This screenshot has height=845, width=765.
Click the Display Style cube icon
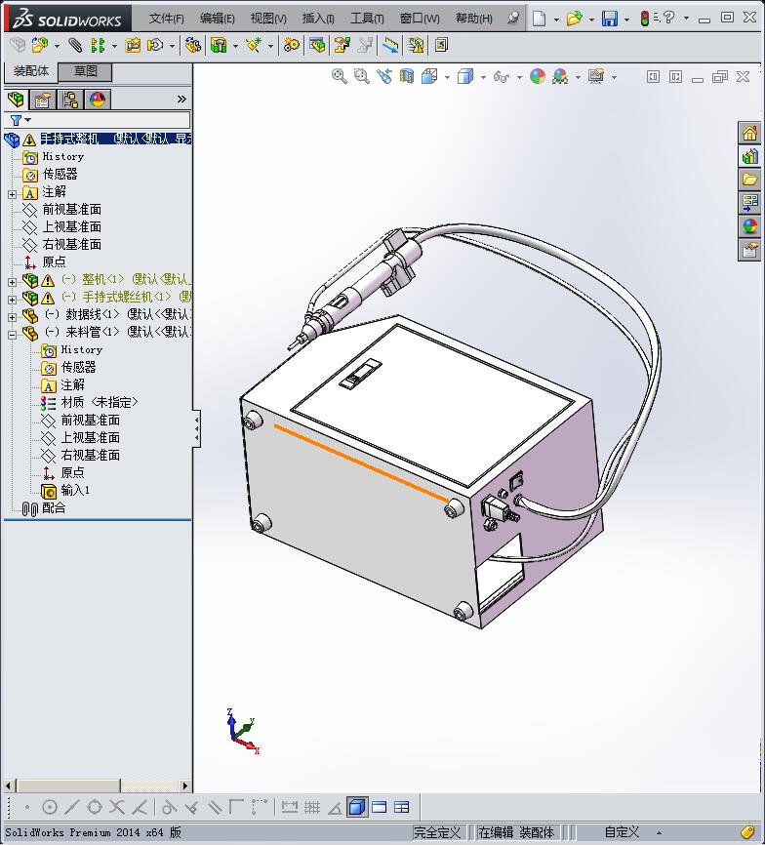pyautogui.click(x=464, y=76)
